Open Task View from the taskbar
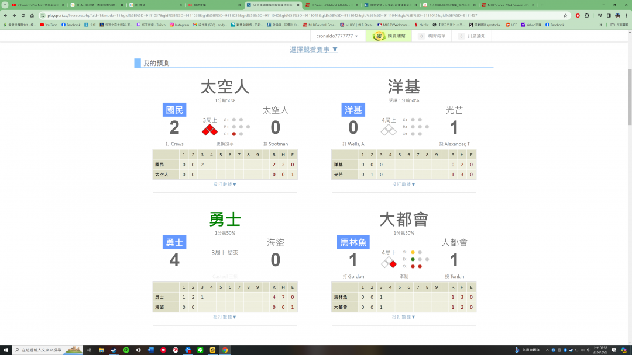 coord(89,350)
